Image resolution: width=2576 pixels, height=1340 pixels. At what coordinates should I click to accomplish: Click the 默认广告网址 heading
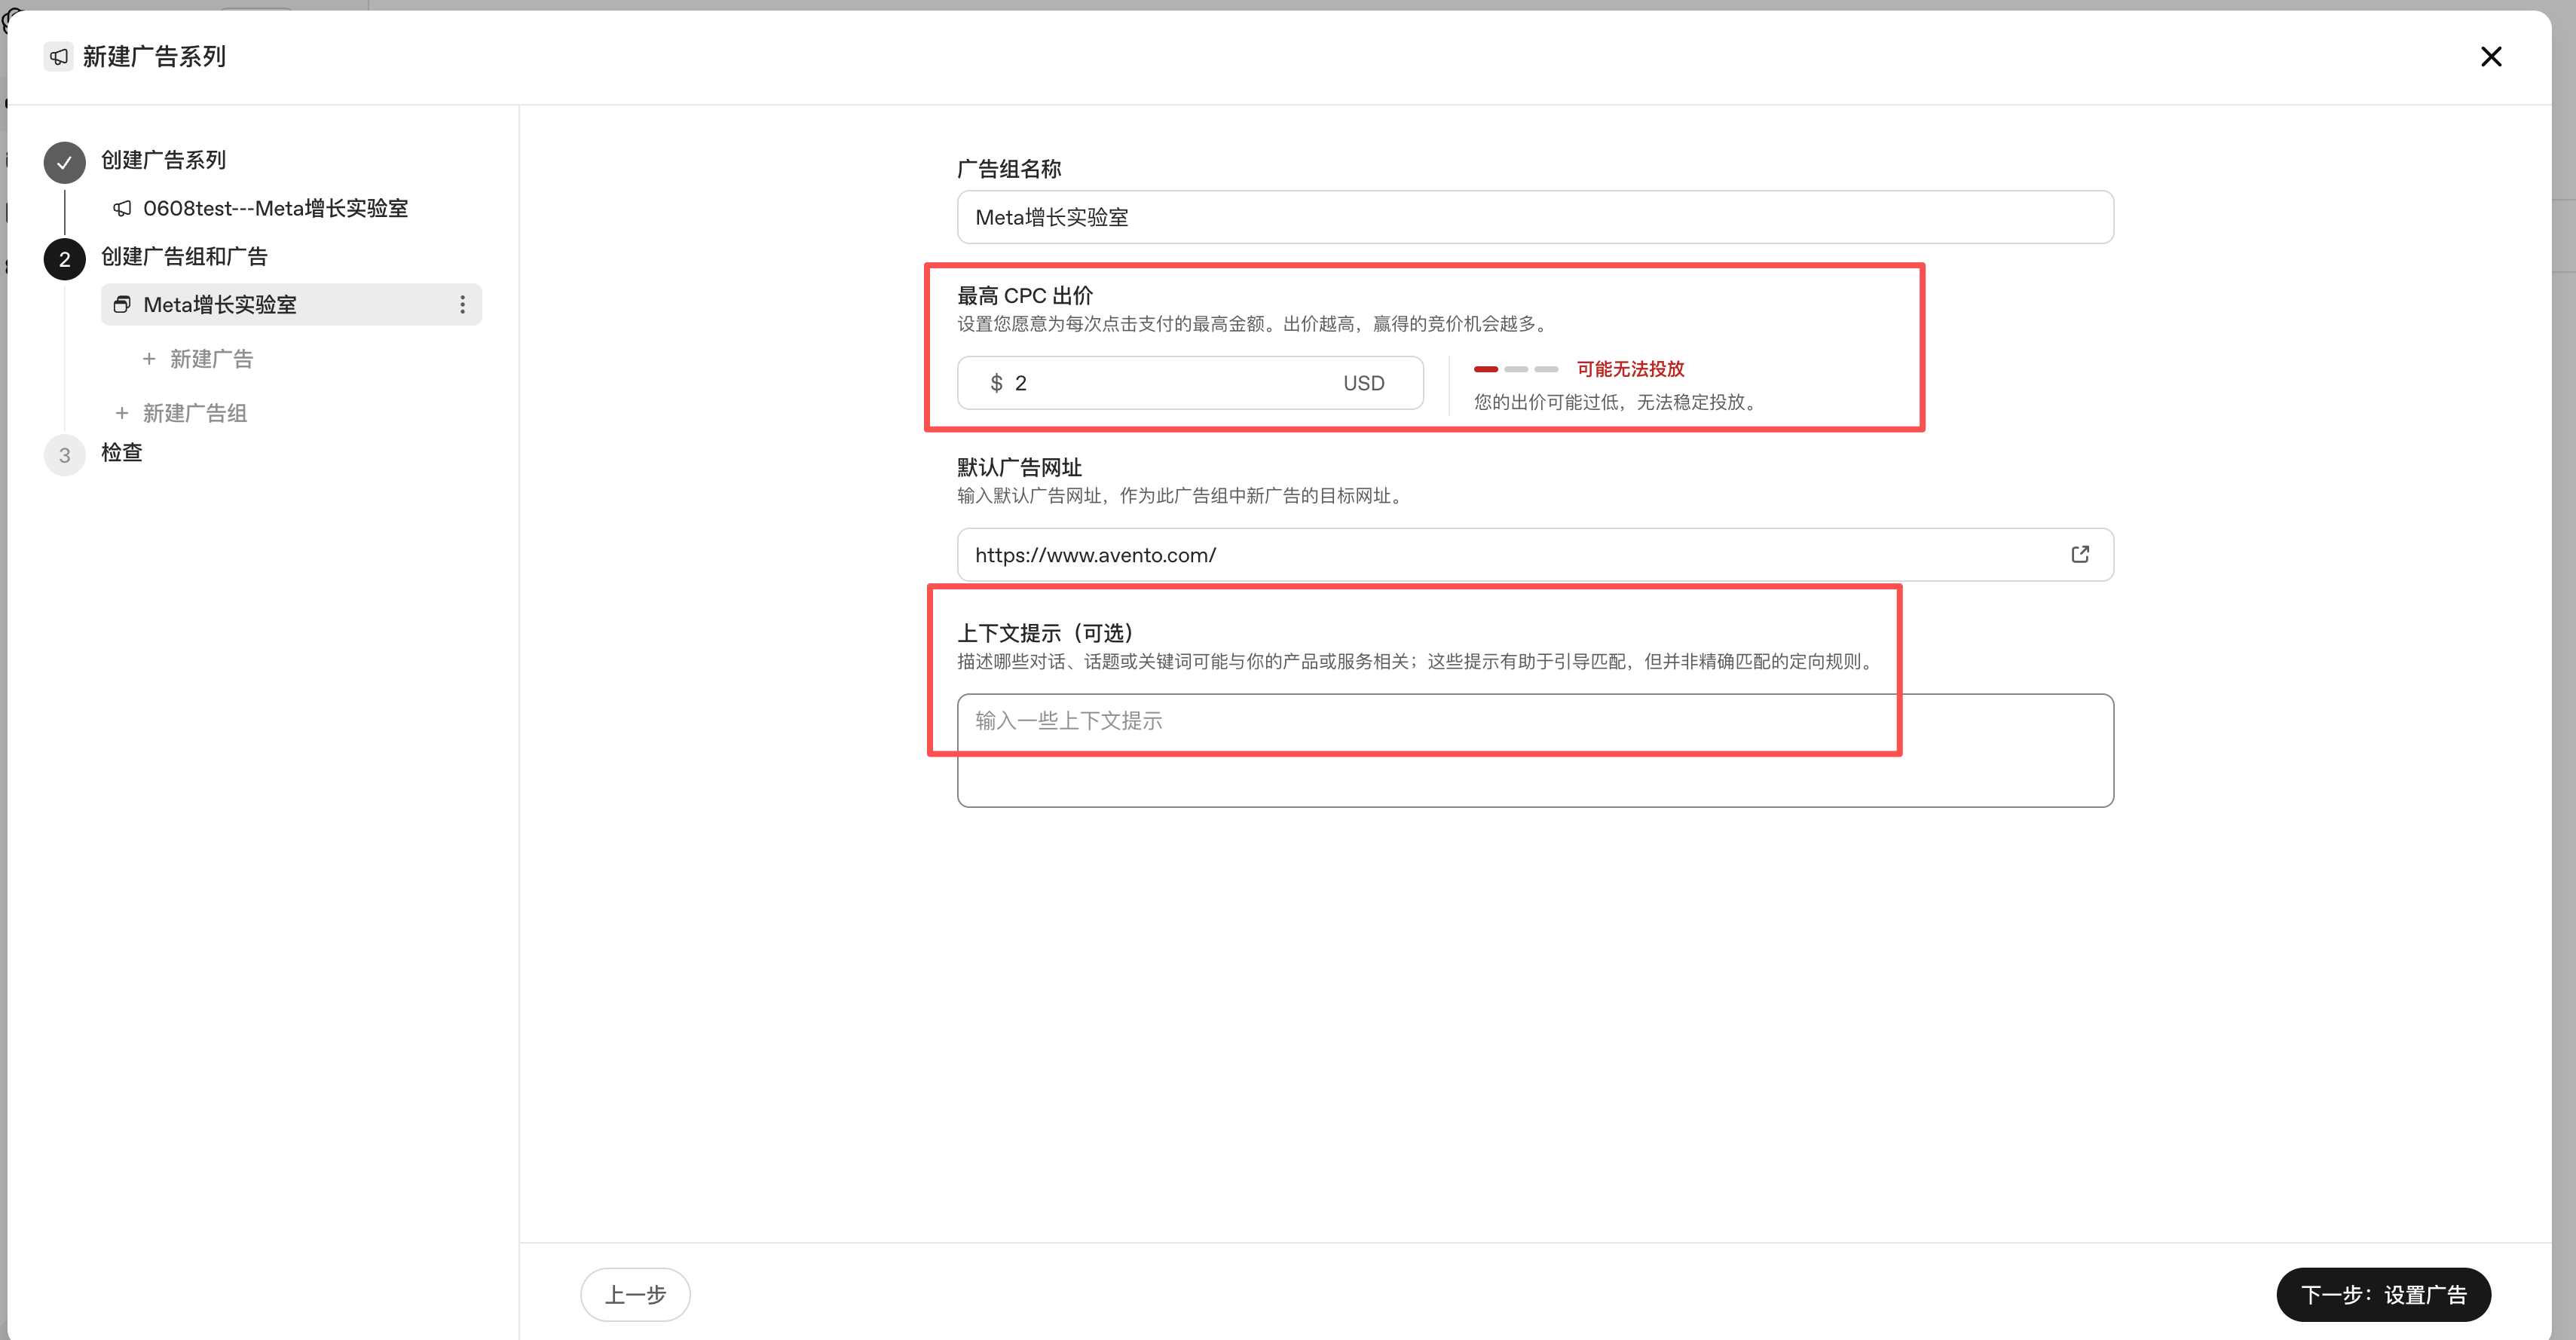point(1019,467)
